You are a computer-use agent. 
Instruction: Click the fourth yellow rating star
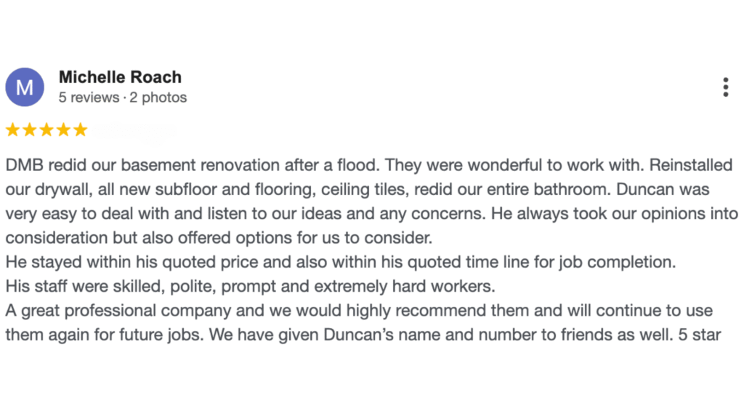[63, 129]
